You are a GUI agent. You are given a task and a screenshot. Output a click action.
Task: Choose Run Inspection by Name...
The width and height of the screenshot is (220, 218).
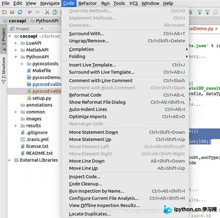tap(125, 191)
